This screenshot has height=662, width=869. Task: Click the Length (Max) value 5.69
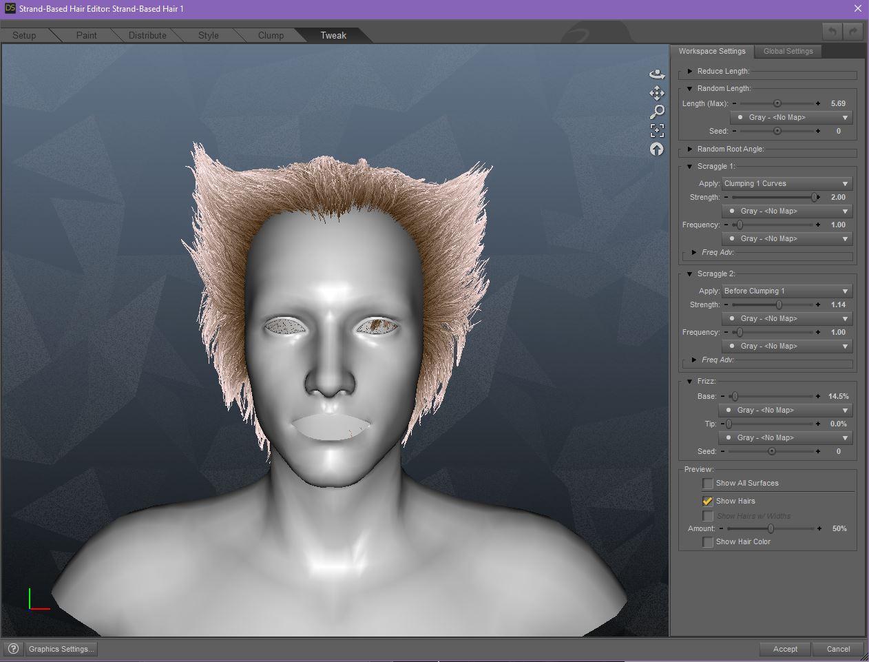point(837,103)
